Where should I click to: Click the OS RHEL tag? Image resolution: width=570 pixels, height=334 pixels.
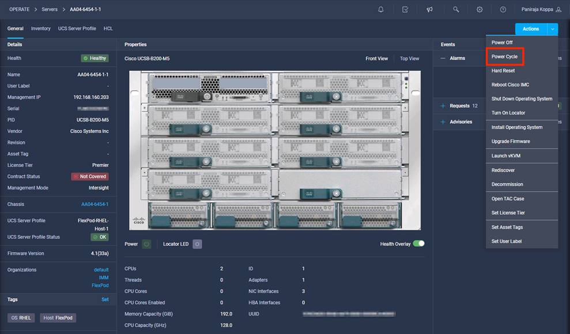(x=21, y=318)
